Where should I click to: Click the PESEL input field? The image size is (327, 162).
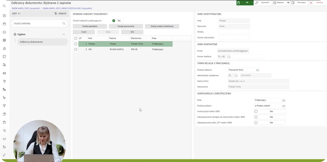click(234, 32)
